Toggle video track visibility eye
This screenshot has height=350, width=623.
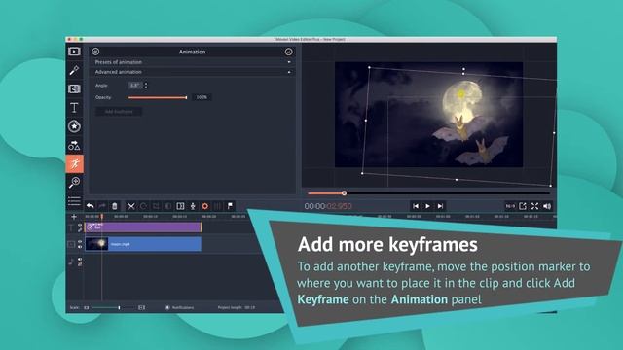coord(80,241)
